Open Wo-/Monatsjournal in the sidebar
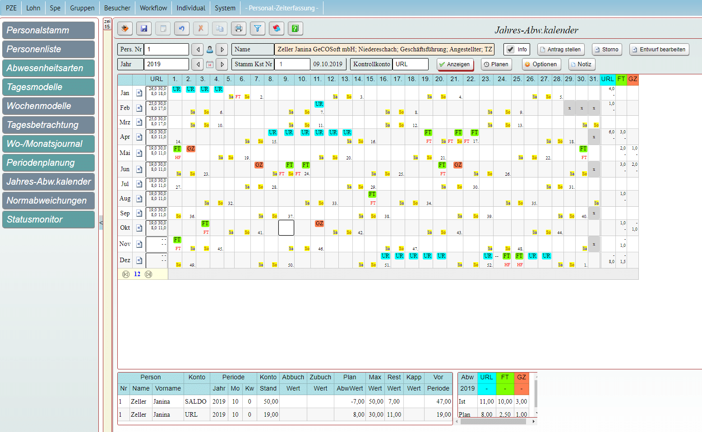Viewport: 702px width, 432px height. pyautogui.click(x=49, y=144)
